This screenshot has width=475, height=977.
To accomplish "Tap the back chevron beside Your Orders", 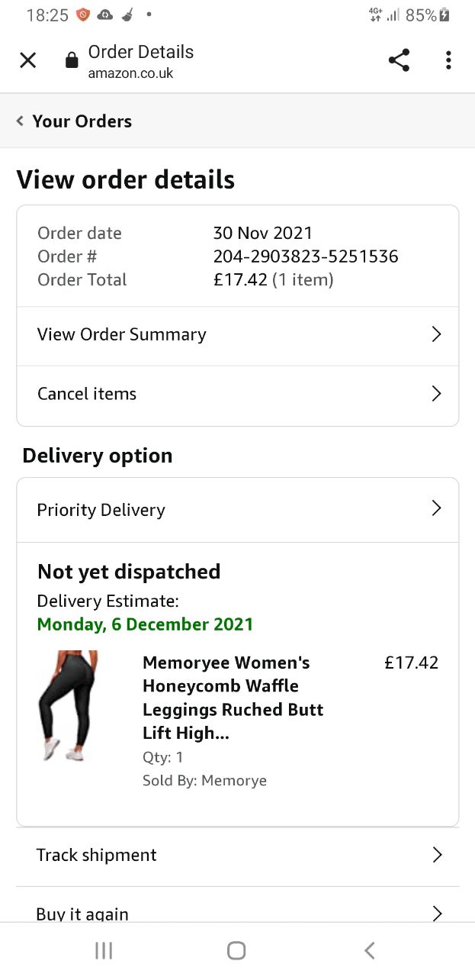I will [20, 121].
